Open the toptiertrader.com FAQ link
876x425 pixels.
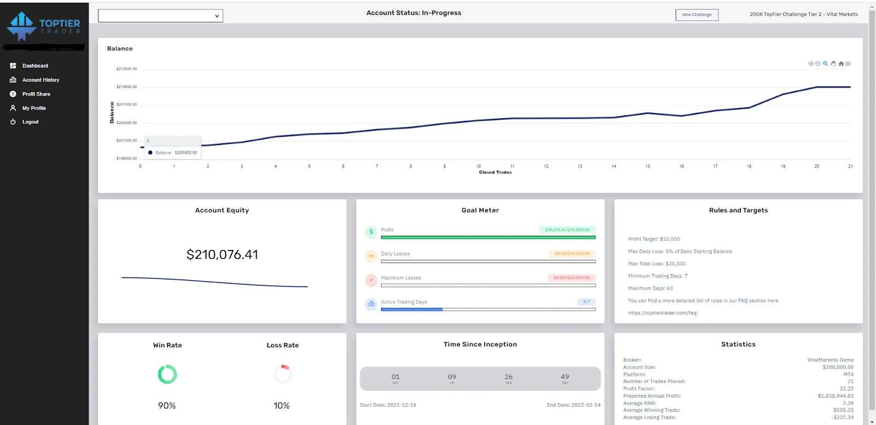point(662,313)
